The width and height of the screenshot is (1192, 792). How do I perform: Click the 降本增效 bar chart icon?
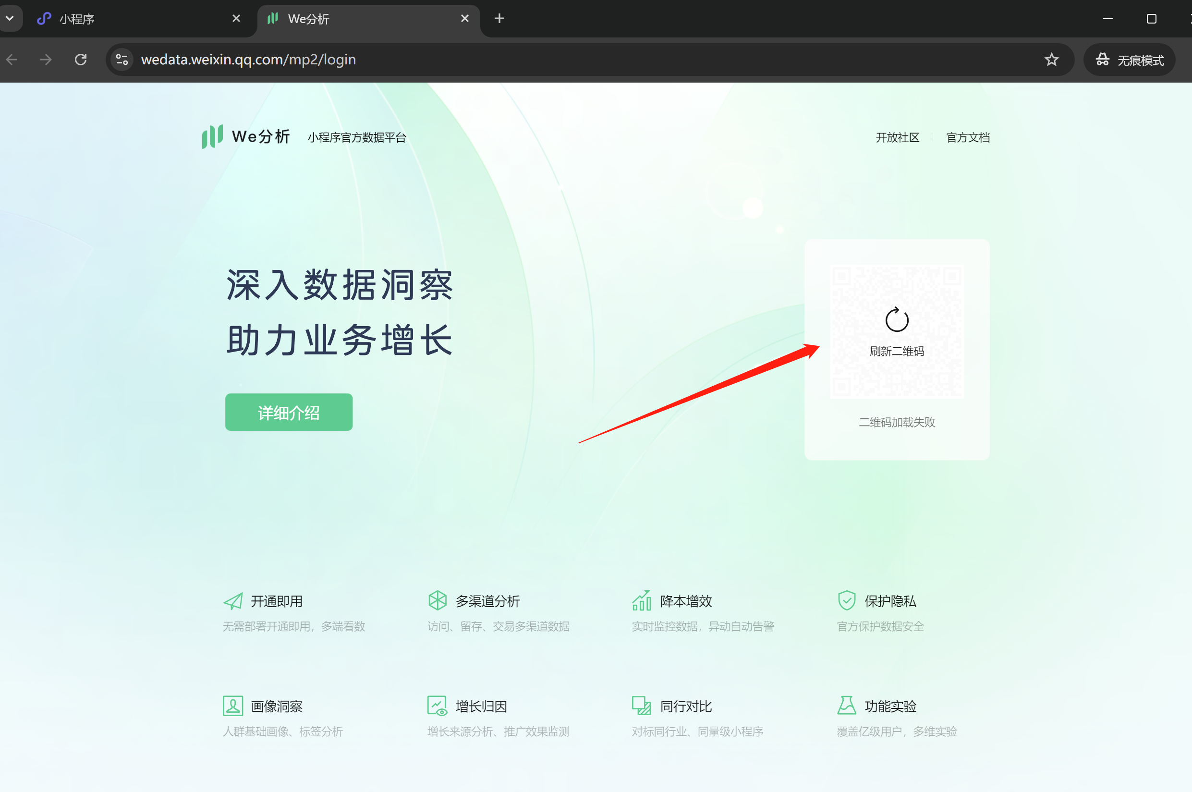coord(642,600)
